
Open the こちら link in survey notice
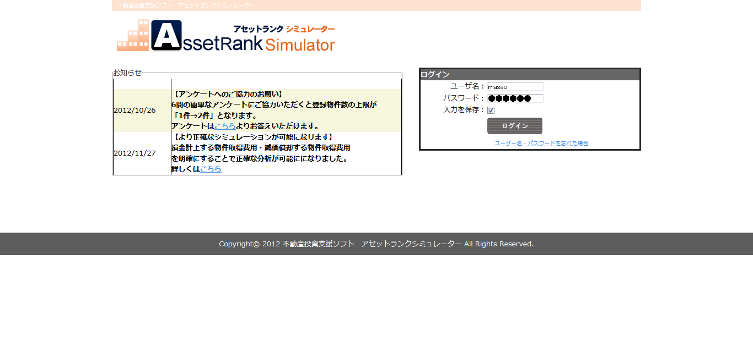click(x=225, y=126)
